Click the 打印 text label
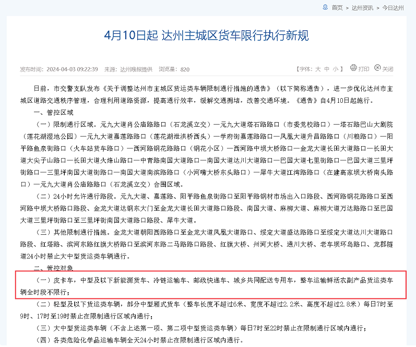 tap(364, 69)
